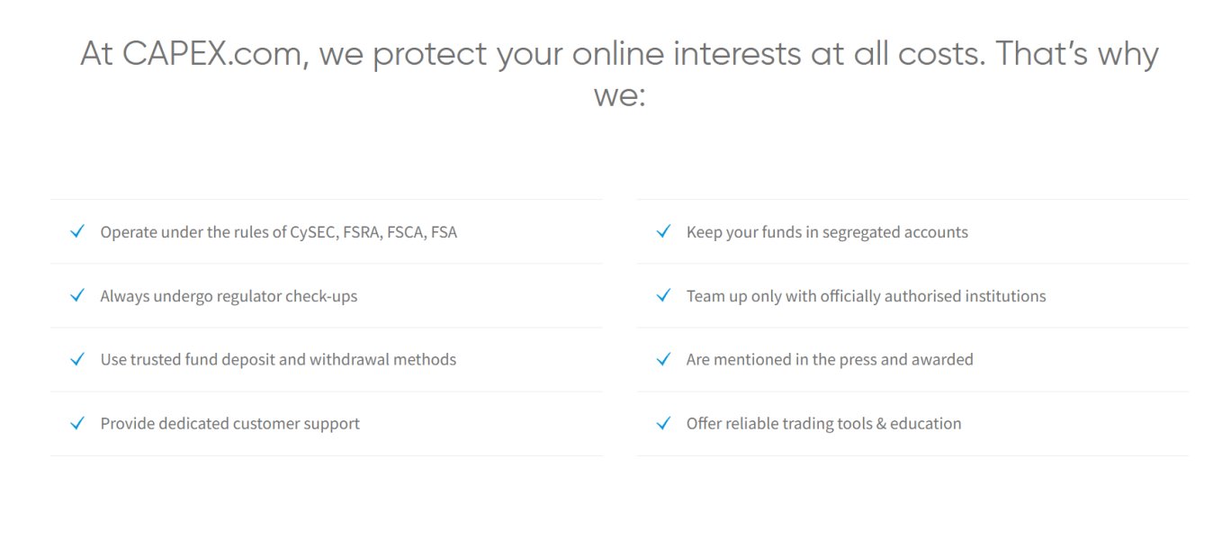Click the checkmark next to dedicated customer support
This screenshot has width=1213, height=540.
click(77, 424)
